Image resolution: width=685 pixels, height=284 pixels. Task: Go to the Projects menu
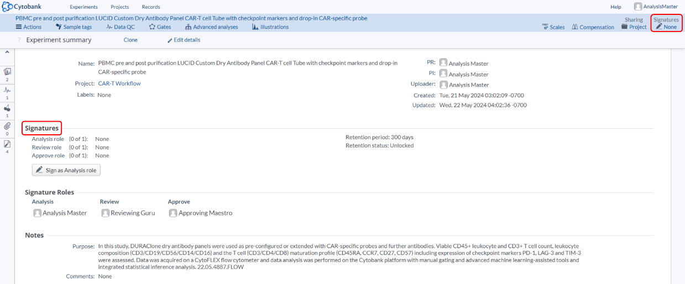pos(119,7)
